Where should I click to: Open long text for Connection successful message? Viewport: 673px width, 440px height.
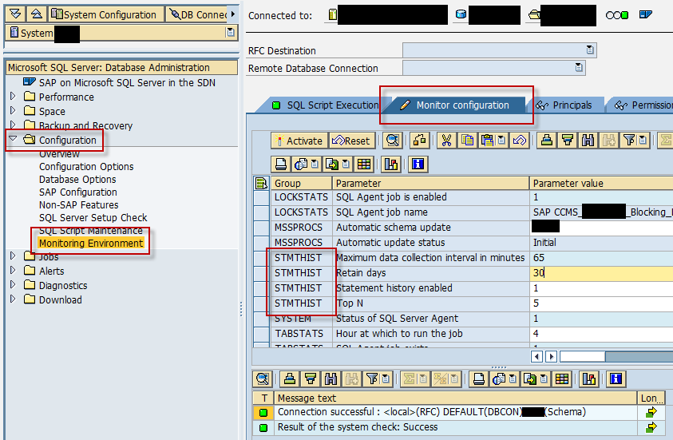tap(651, 412)
